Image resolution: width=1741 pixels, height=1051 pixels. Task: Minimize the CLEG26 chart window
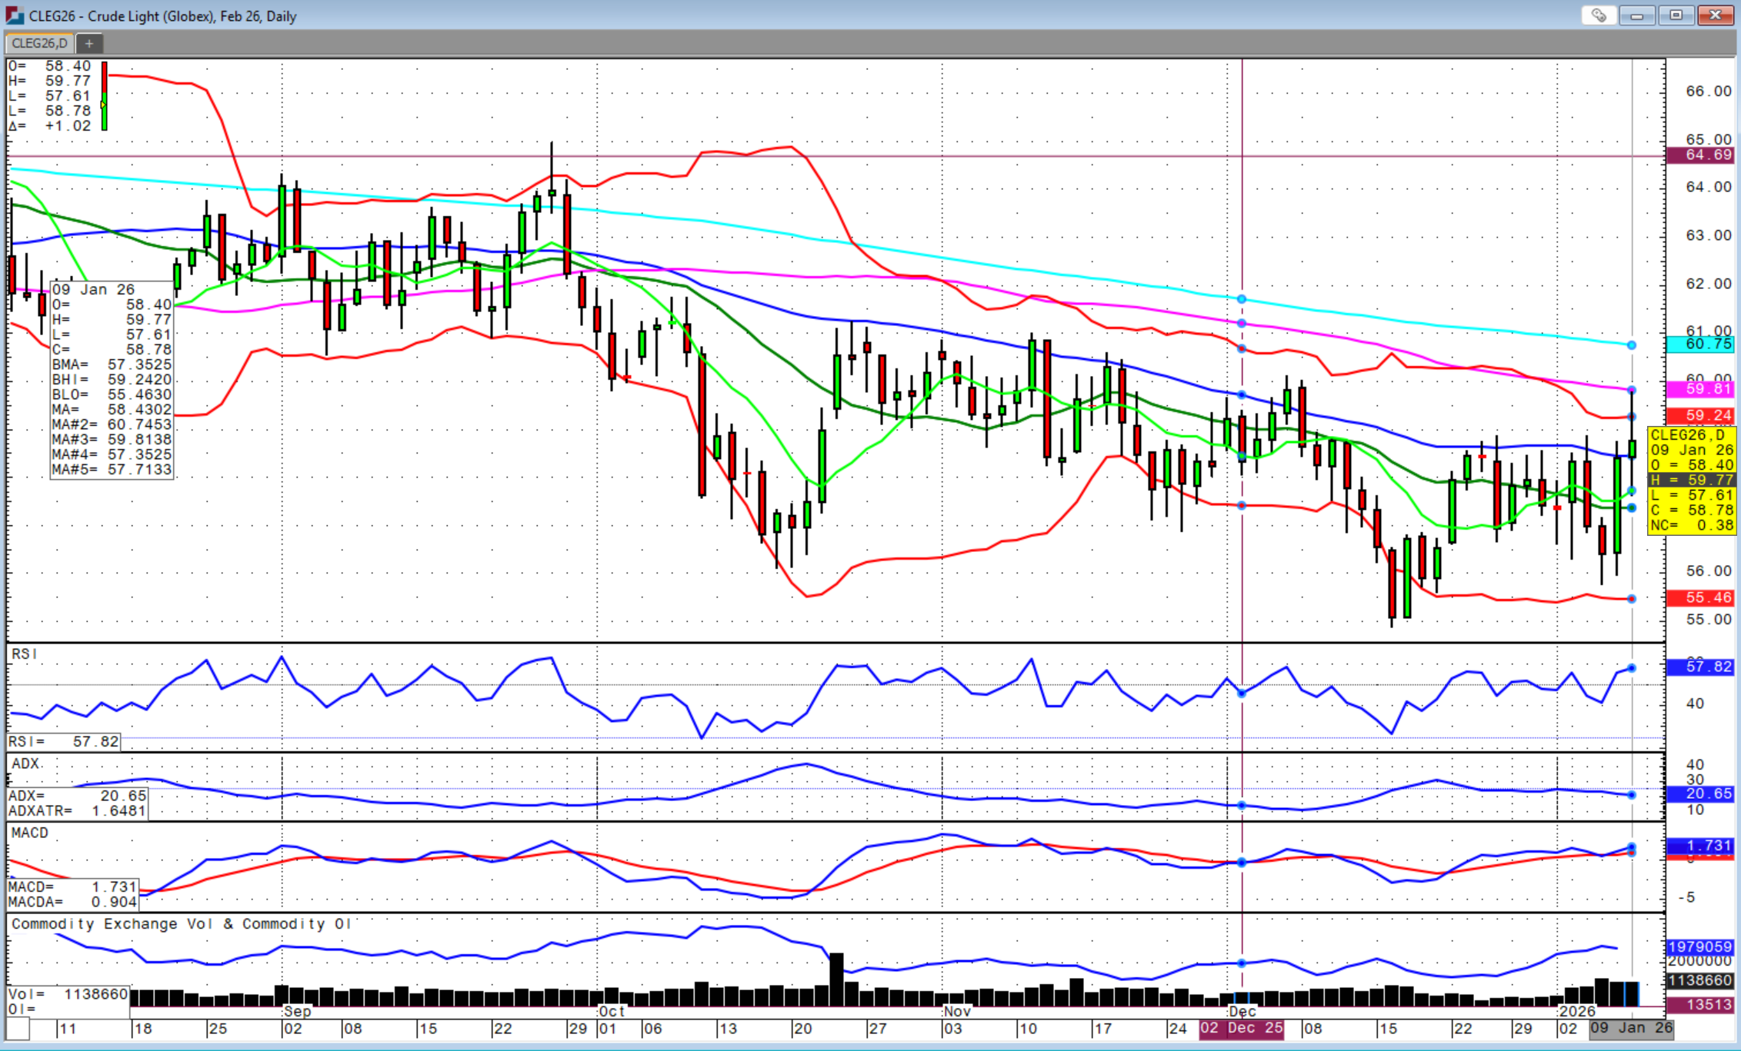point(1636,15)
